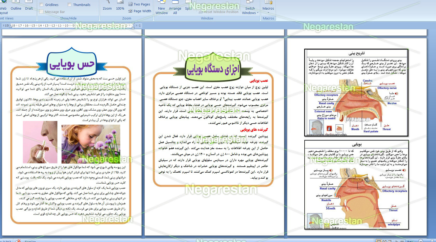Open the Macros dropdown arrow
Image resolution: width=436 pixels, height=242 pixels.
(268, 13)
